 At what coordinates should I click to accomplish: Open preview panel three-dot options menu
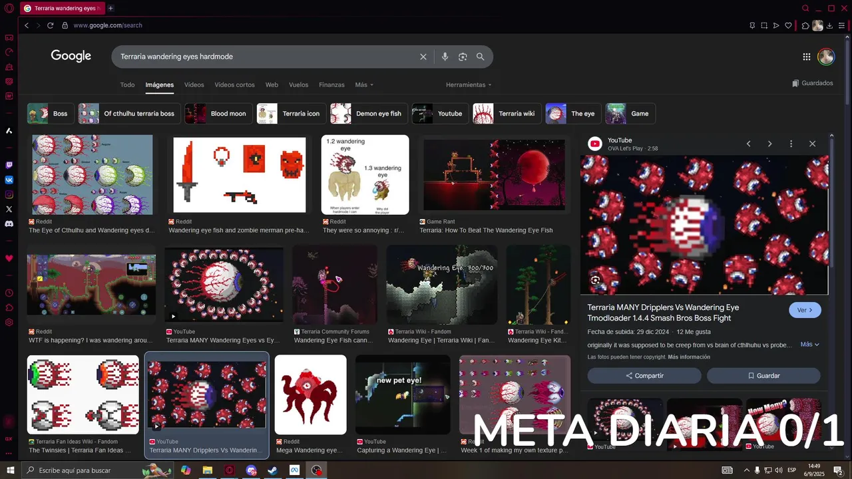tap(791, 144)
